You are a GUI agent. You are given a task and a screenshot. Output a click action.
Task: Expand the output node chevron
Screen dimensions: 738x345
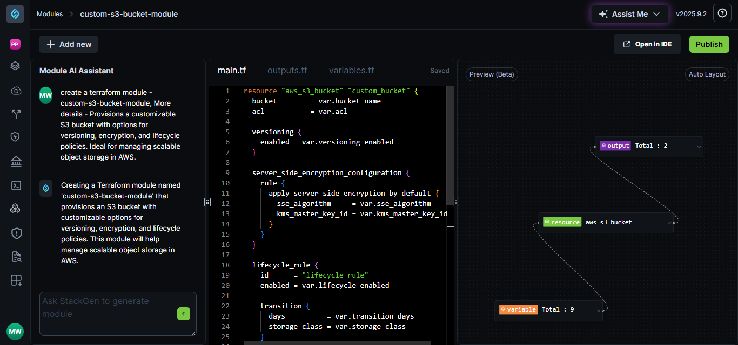pos(699,146)
